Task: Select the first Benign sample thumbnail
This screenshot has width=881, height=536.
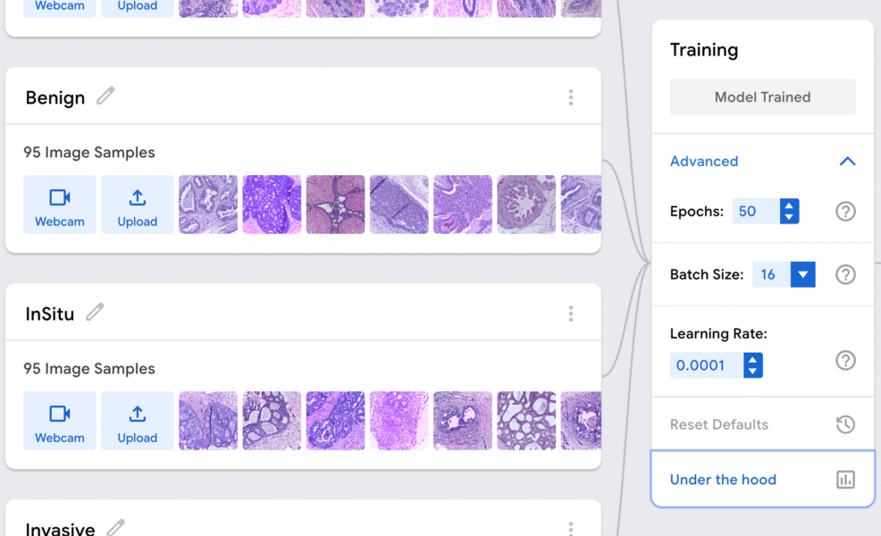Action: (x=208, y=205)
